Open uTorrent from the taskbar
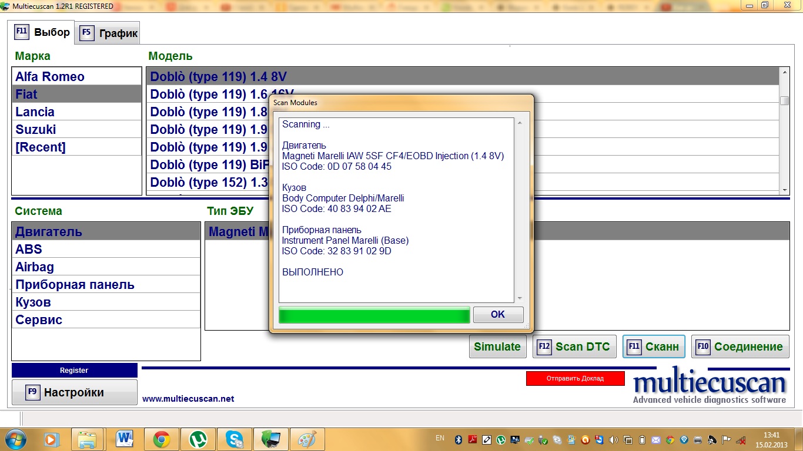Image resolution: width=803 pixels, height=451 pixels. 198,439
